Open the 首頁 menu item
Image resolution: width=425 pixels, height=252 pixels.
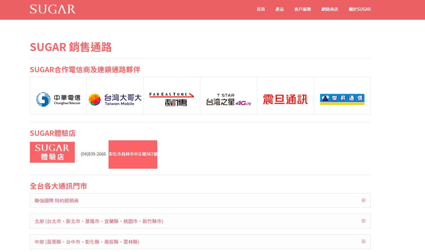coord(261,9)
